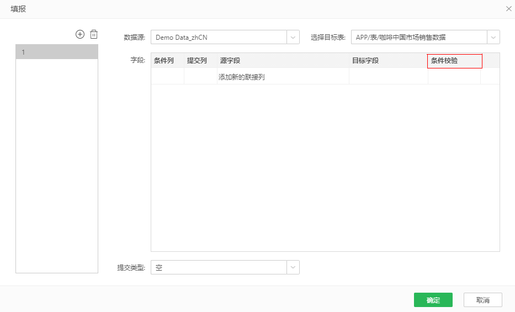Click the 提交列 column header

coord(200,60)
